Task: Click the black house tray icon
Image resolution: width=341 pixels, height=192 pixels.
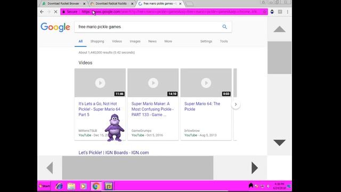Action: [251, 185]
